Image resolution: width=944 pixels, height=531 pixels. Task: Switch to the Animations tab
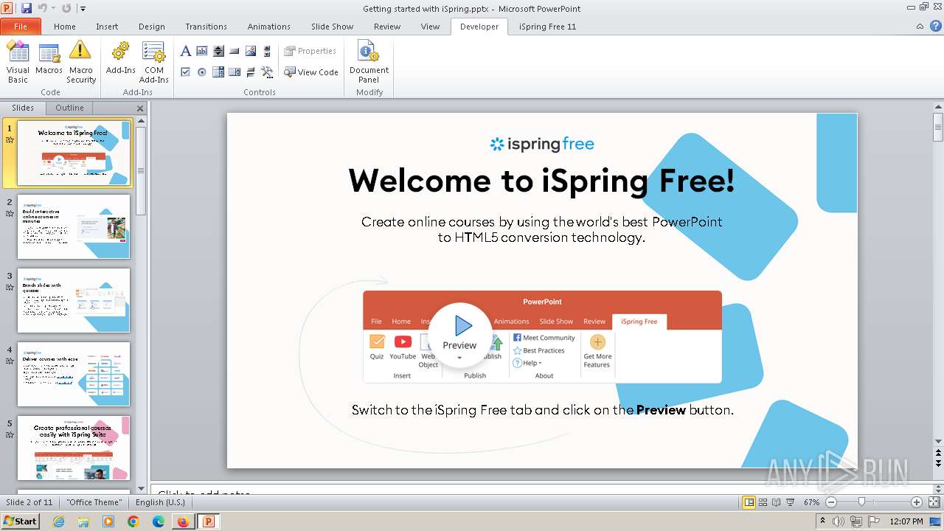[x=269, y=27]
